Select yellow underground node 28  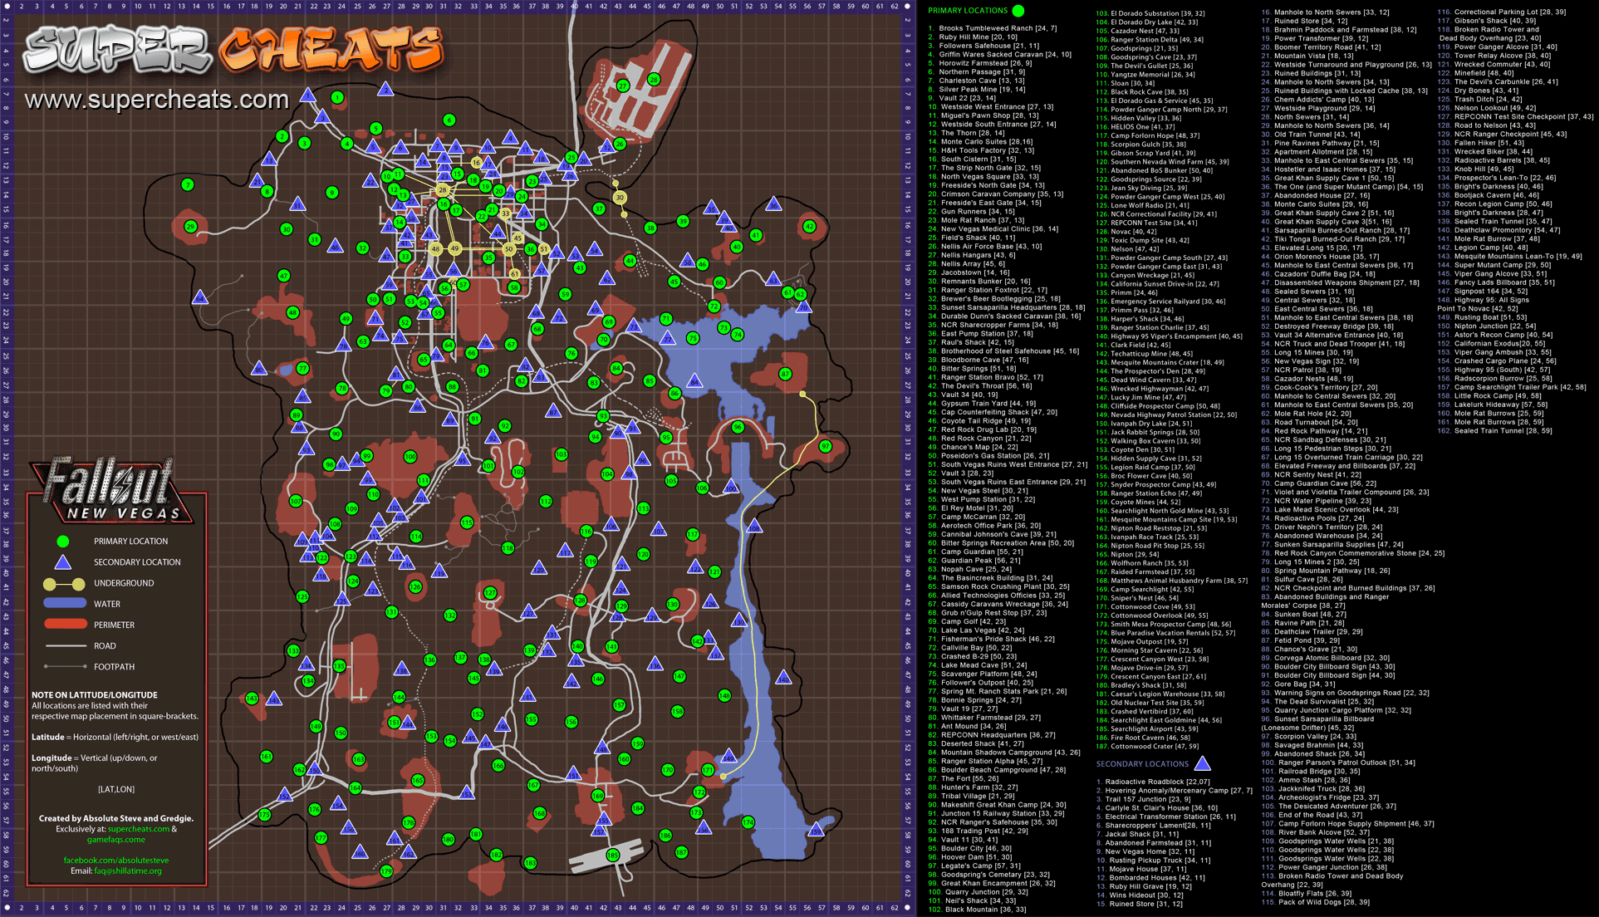(443, 190)
